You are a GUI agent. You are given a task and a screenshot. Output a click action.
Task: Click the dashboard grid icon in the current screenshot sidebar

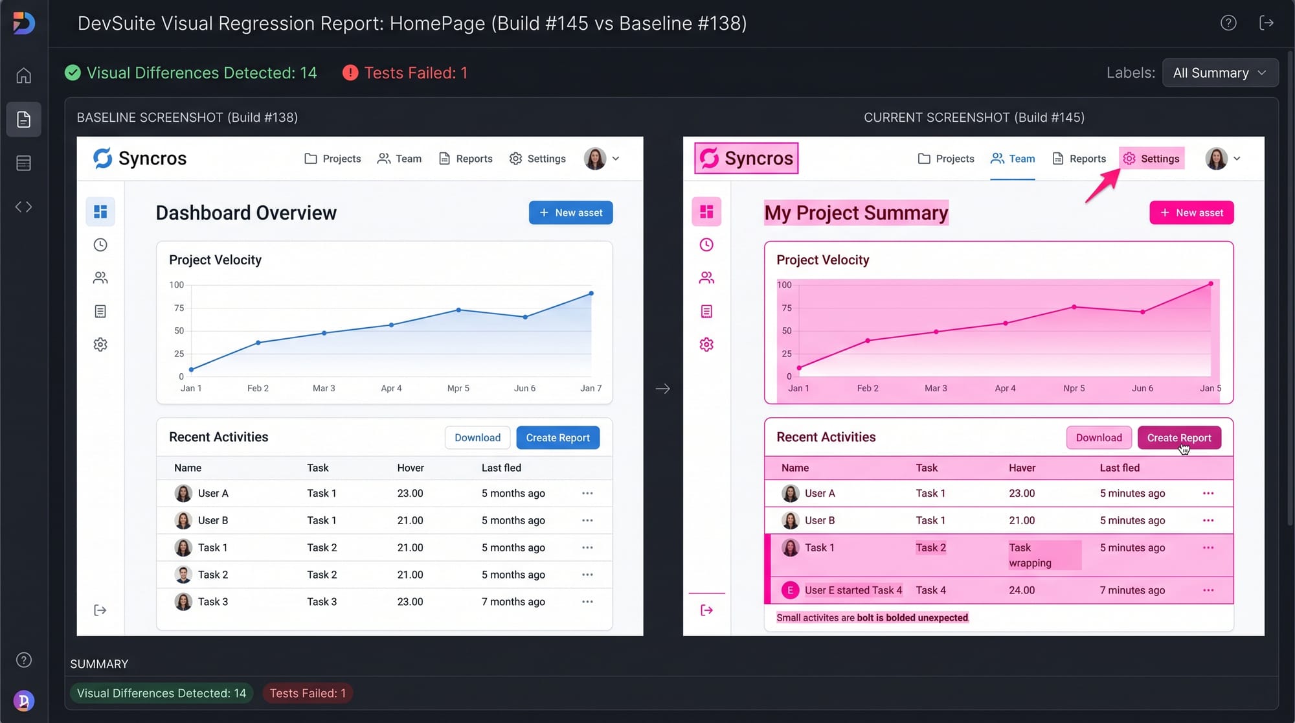click(x=706, y=211)
